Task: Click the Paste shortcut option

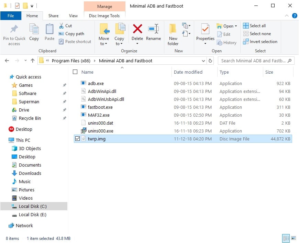Action: [x=75, y=41]
